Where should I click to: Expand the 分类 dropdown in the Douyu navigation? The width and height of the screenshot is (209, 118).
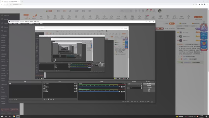coord(70,11)
